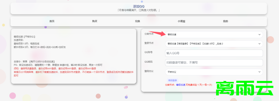This screenshot has height=101, width=279.
Task: Click the line 额外项目4.5天 每日打卡
Action: coord(40,47)
